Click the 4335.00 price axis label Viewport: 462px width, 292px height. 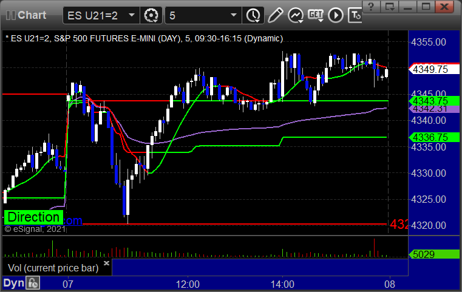429,147
